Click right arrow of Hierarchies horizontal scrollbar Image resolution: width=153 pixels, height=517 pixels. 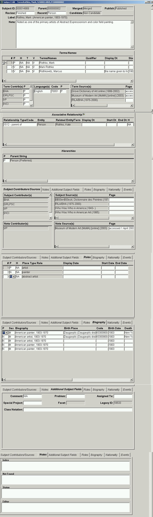[x=132, y=181]
